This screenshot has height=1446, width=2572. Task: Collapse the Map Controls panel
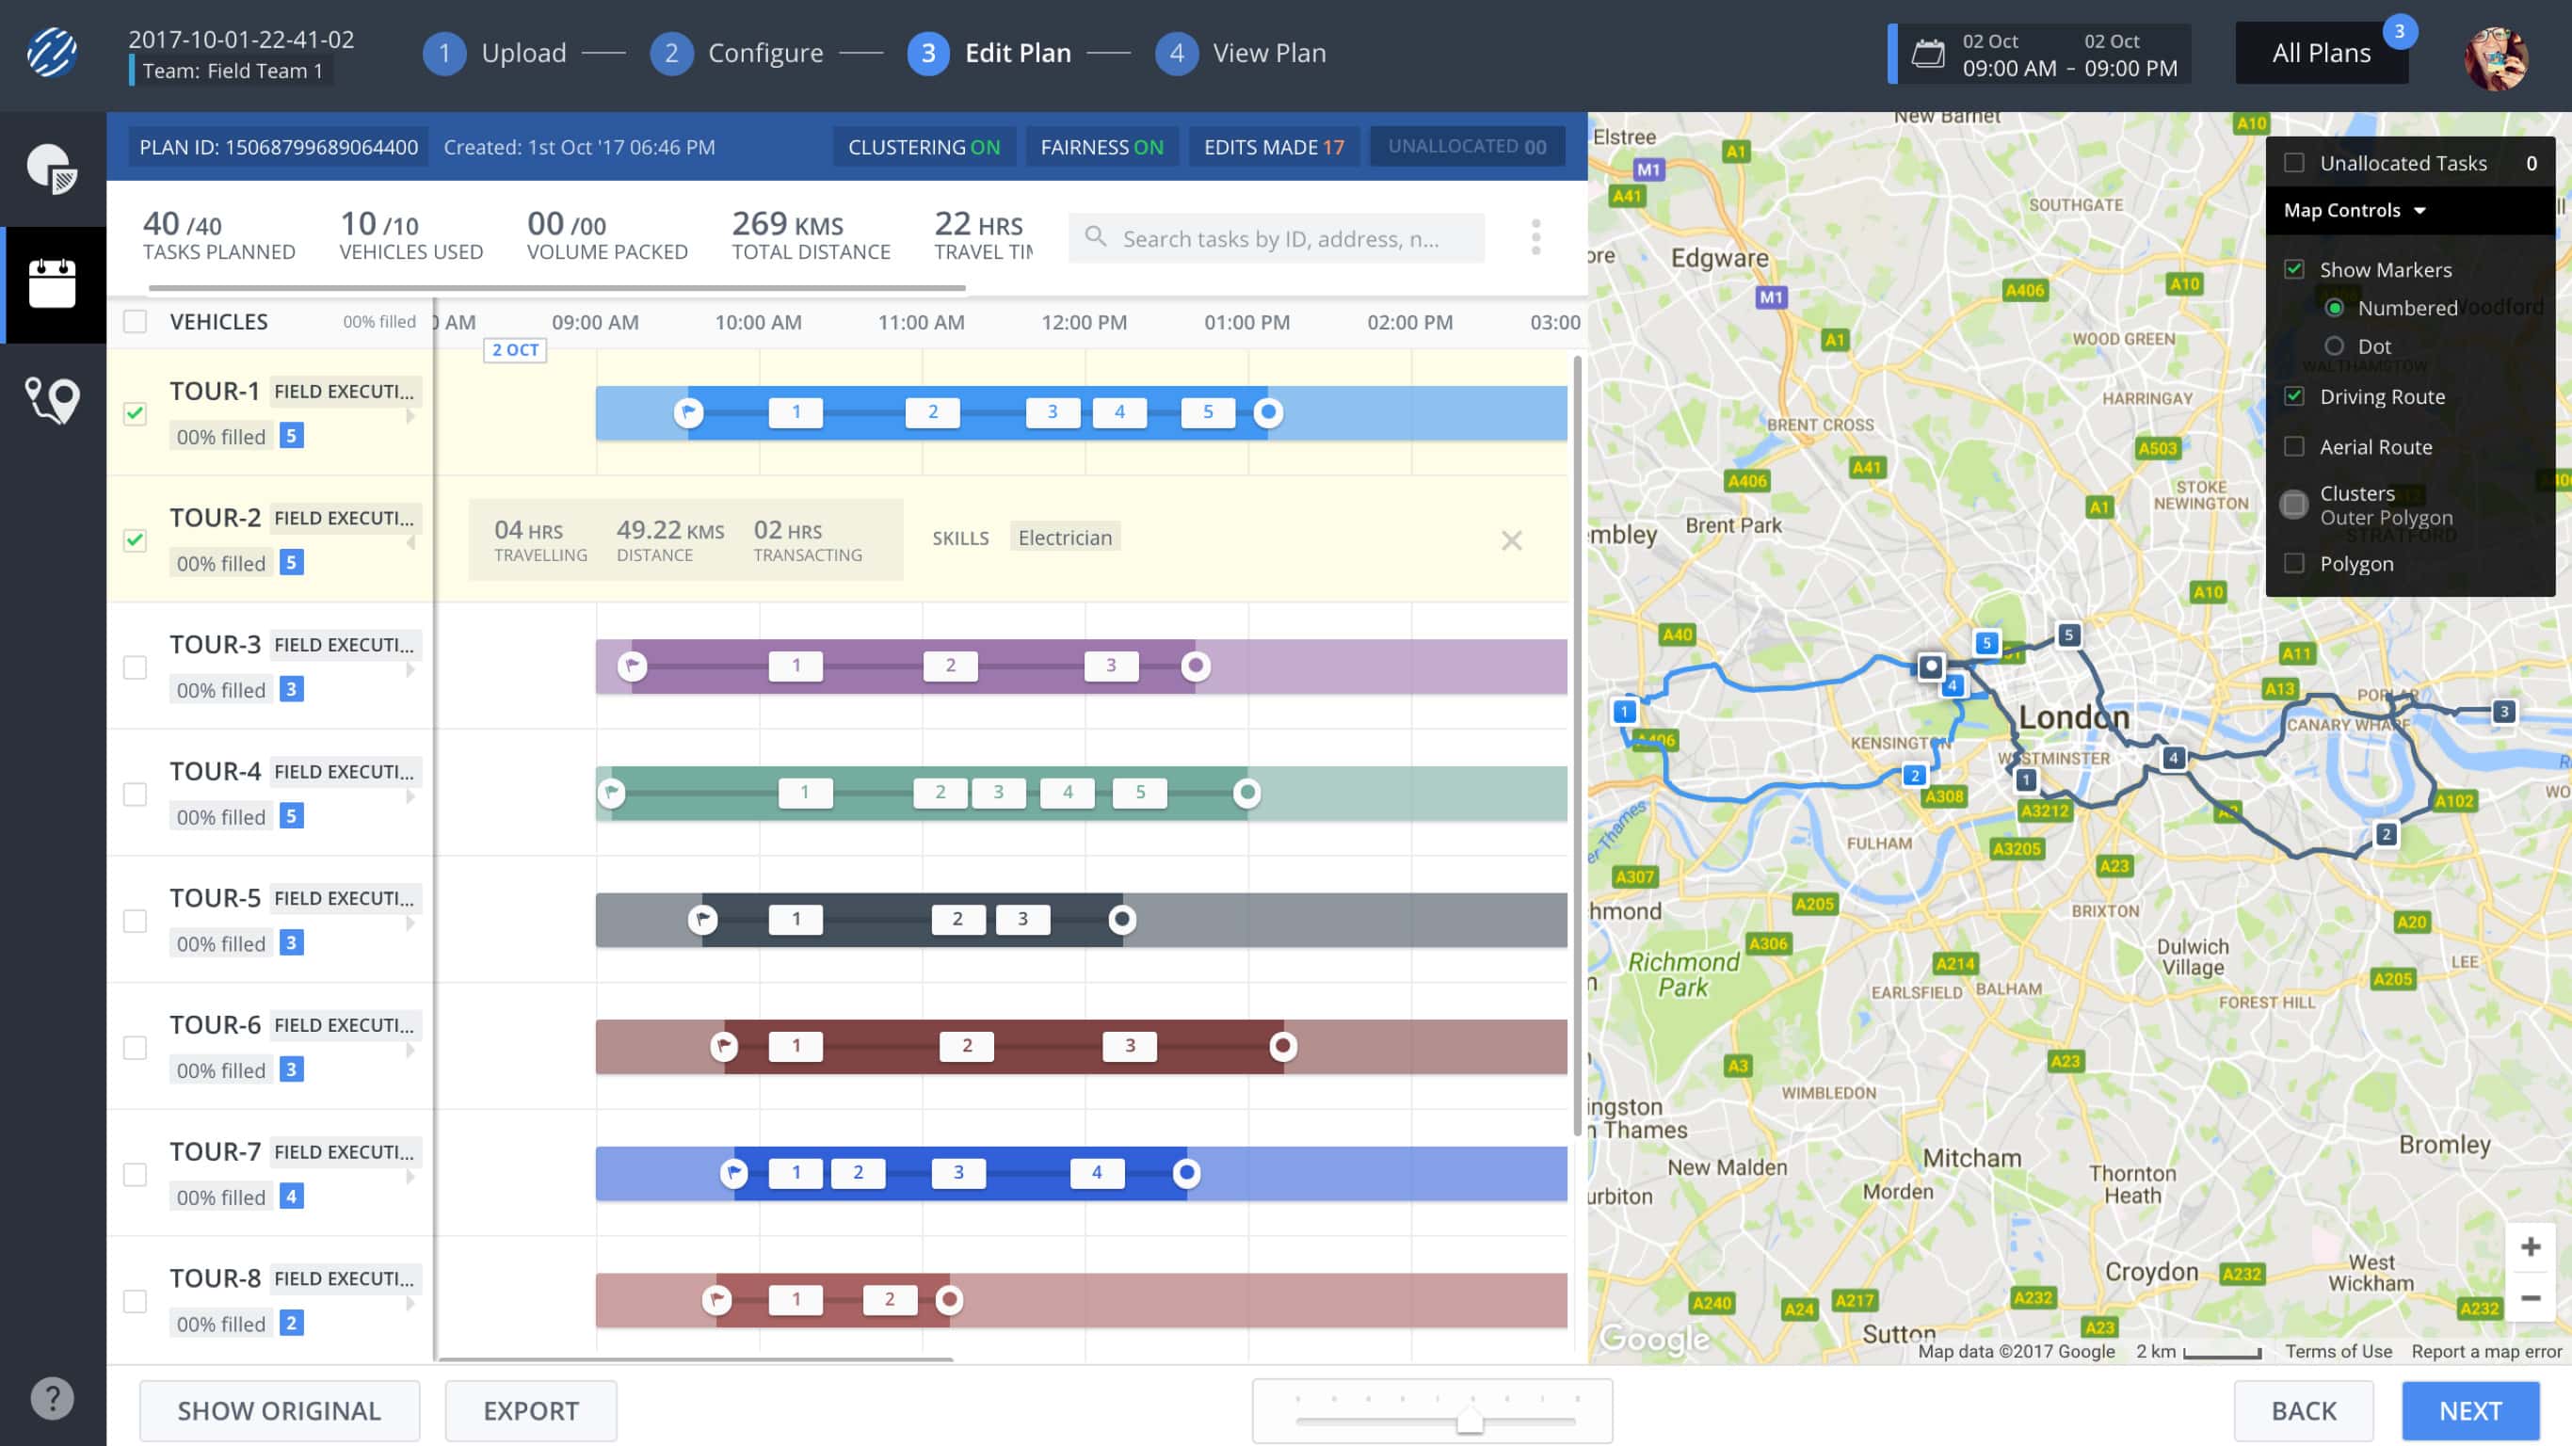pos(2420,211)
